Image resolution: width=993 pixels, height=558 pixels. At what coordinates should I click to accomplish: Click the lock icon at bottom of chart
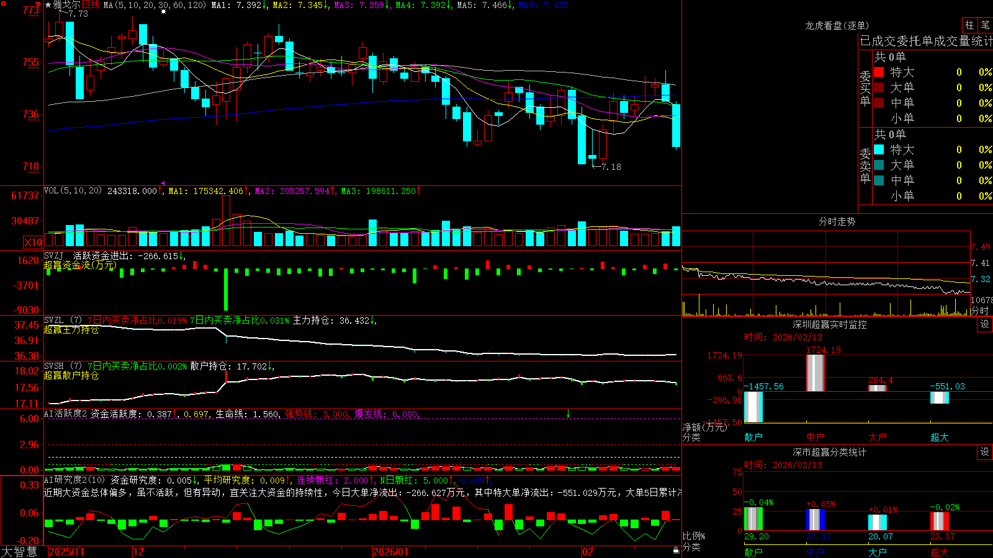676,551
